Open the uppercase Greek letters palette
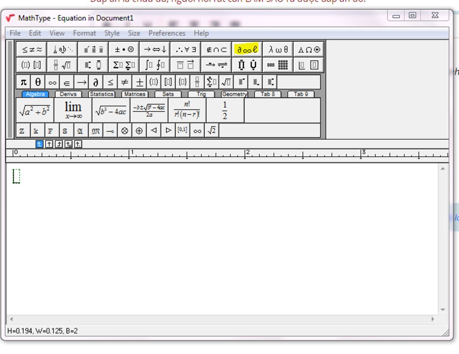This screenshot has height=354, width=459. [x=308, y=49]
